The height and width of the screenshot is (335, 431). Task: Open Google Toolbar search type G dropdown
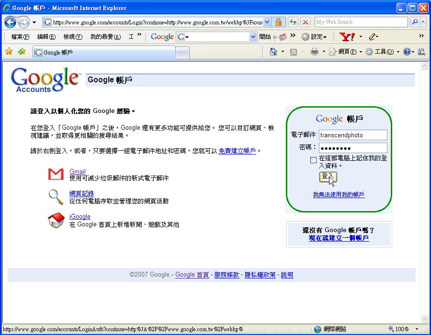coord(183,37)
